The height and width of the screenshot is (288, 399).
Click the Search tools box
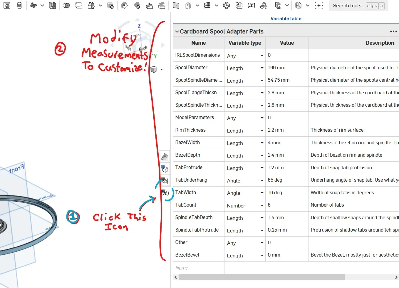click(348, 6)
